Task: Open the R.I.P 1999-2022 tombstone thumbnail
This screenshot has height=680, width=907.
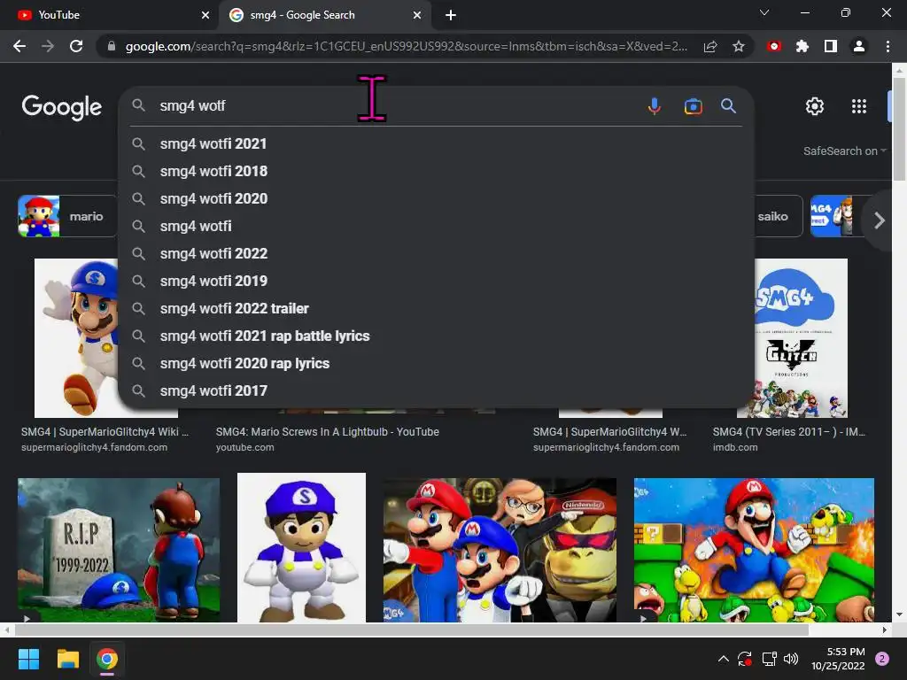Action: [x=119, y=550]
